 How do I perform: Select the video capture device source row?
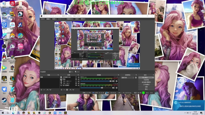(x=70, y=77)
